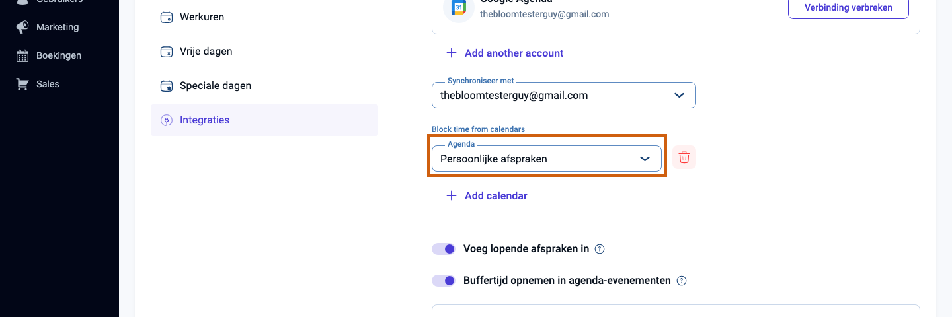This screenshot has width=952, height=317.
Task: Click the Integraties icon in settings list
Action: [x=167, y=120]
